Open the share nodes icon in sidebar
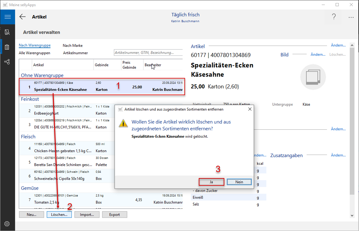Image resolution: width=359 pixels, height=231 pixels. [7, 62]
